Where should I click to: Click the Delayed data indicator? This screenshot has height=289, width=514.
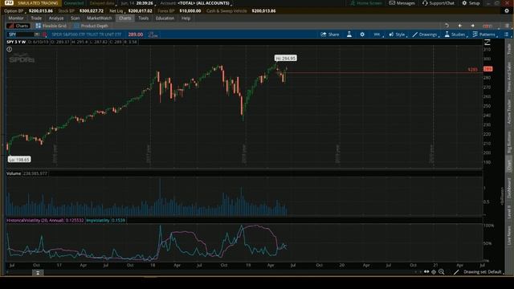click(x=102, y=3)
